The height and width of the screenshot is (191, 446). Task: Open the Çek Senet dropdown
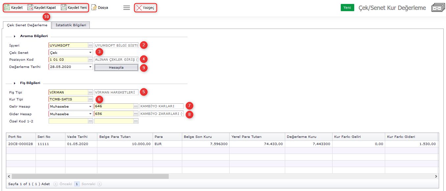[x=90, y=53]
